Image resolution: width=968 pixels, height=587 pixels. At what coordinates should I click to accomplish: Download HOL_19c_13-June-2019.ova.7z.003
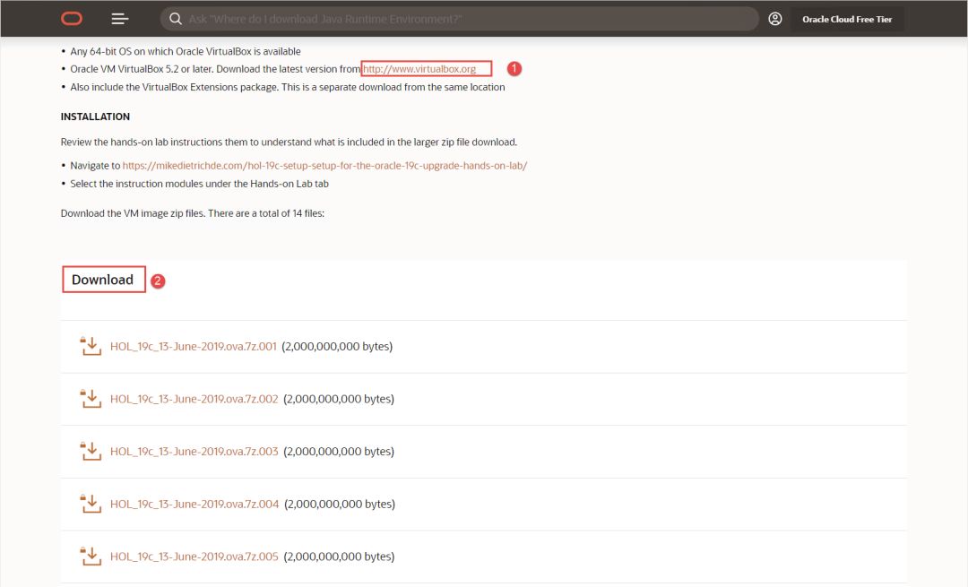click(194, 451)
